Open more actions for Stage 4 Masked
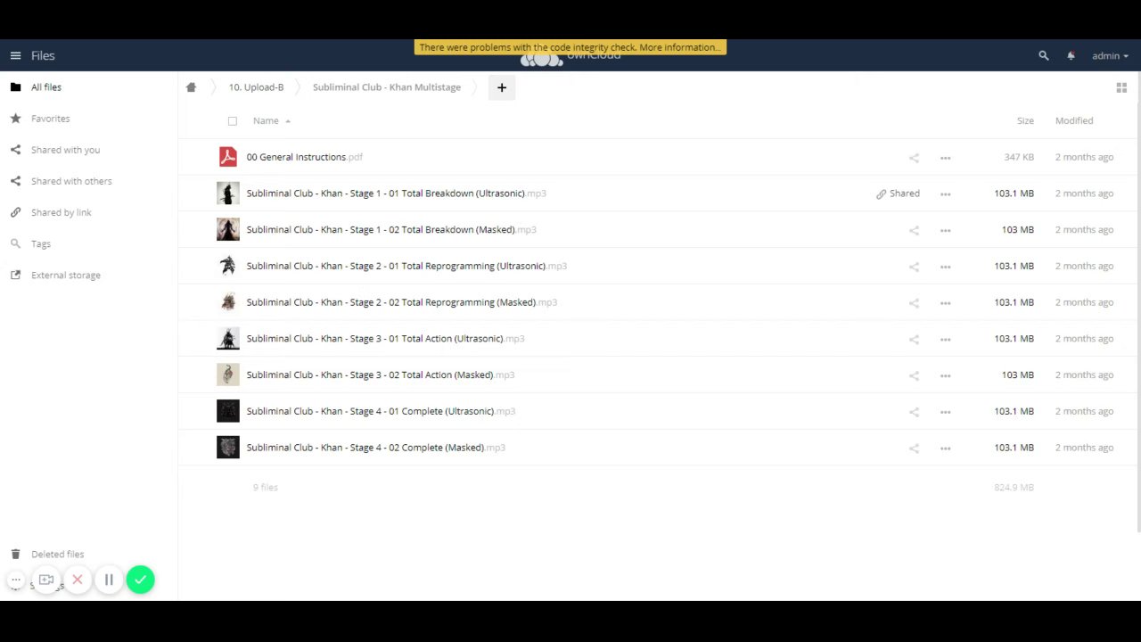 [945, 449]
